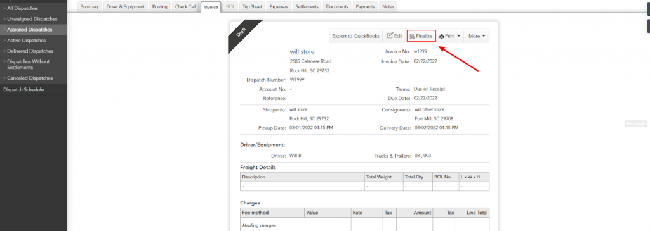The width and height of the screenshot is (650, 231).
Task: Click the Fee method column header
Action: [x=272, y=213]
